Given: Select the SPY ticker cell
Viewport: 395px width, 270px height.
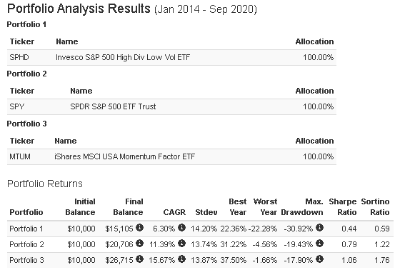Looking at the screenshot, I should point(17,106).
